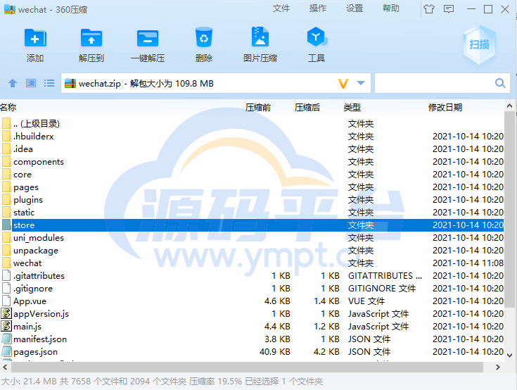Click the main.js script icon

[6, 327]
